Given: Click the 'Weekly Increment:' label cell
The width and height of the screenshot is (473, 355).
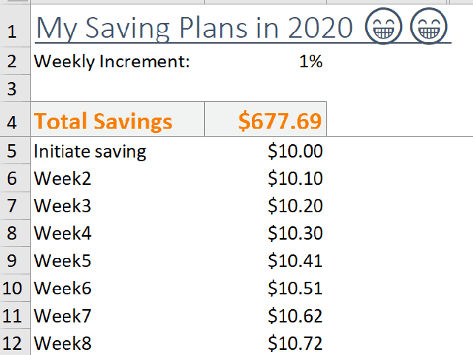Looking at the screenshot, I should tap(112, 62).
